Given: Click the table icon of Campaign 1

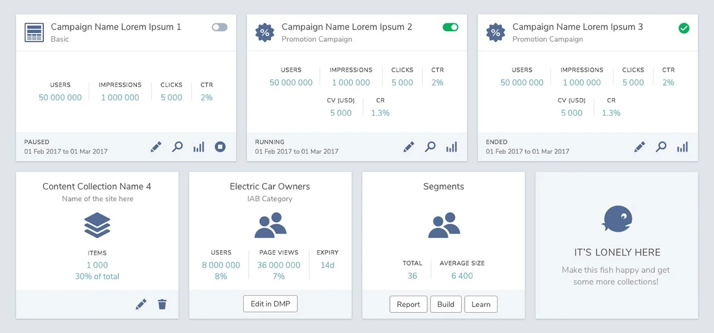Looking at the screenshot, I should [35, 32].
